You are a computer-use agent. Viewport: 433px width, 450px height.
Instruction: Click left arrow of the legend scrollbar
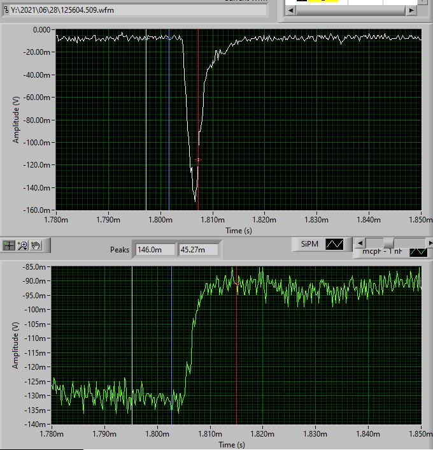coord(360,243)
